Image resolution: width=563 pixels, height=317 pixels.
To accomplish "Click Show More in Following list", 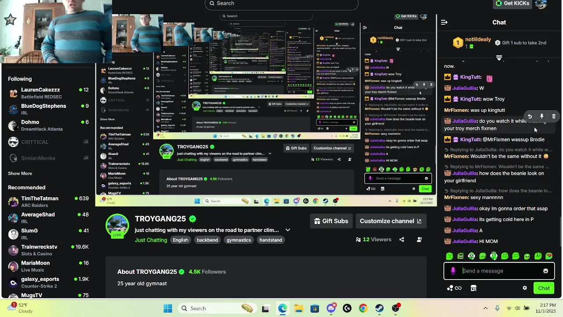I will click(x=20, y=173).
